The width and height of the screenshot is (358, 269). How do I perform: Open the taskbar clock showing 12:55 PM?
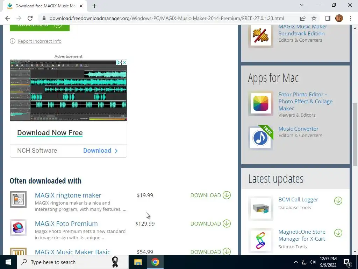click(x=328, y=262)
